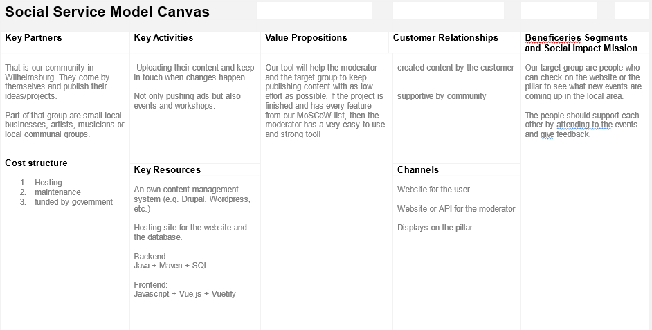Click the Social Service Model Canvas title
Screen dimensions: 652x330
tap(107, 12)
